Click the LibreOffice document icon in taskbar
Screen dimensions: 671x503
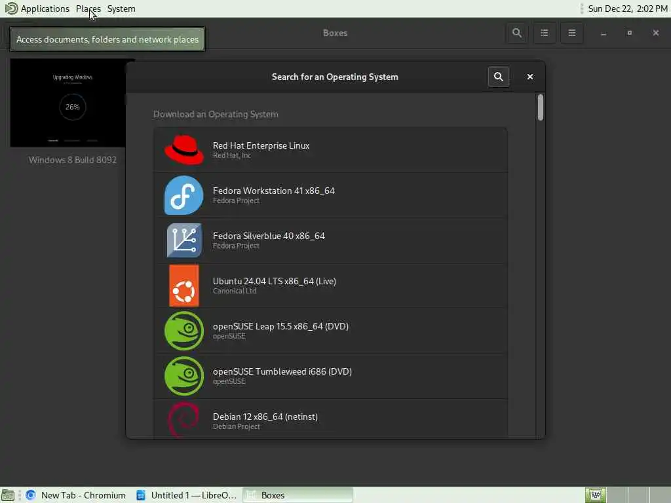[141, 495]
